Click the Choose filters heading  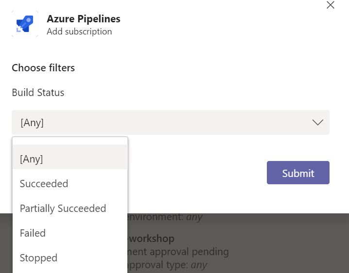pos(43,68)
